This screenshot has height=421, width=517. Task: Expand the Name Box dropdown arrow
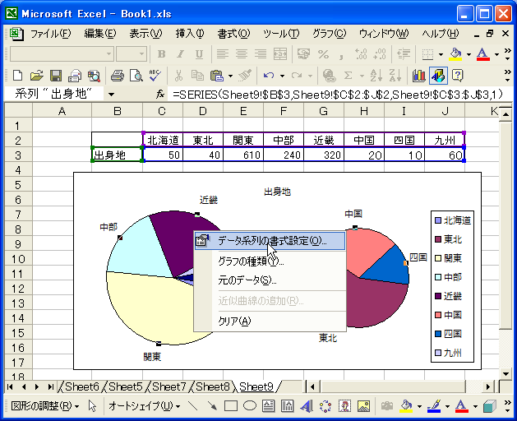click(111, 95)
